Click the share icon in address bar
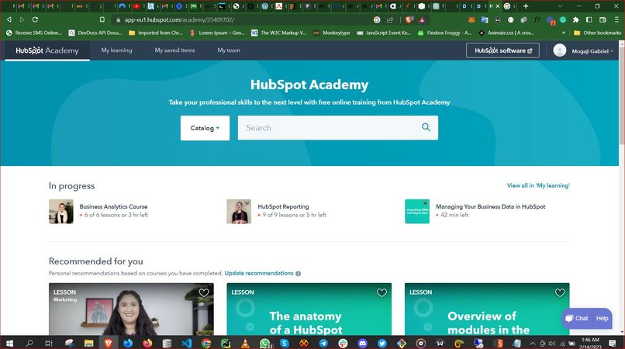Image resolution: width=625 pixels, height=349 pixels. point(390,19)
